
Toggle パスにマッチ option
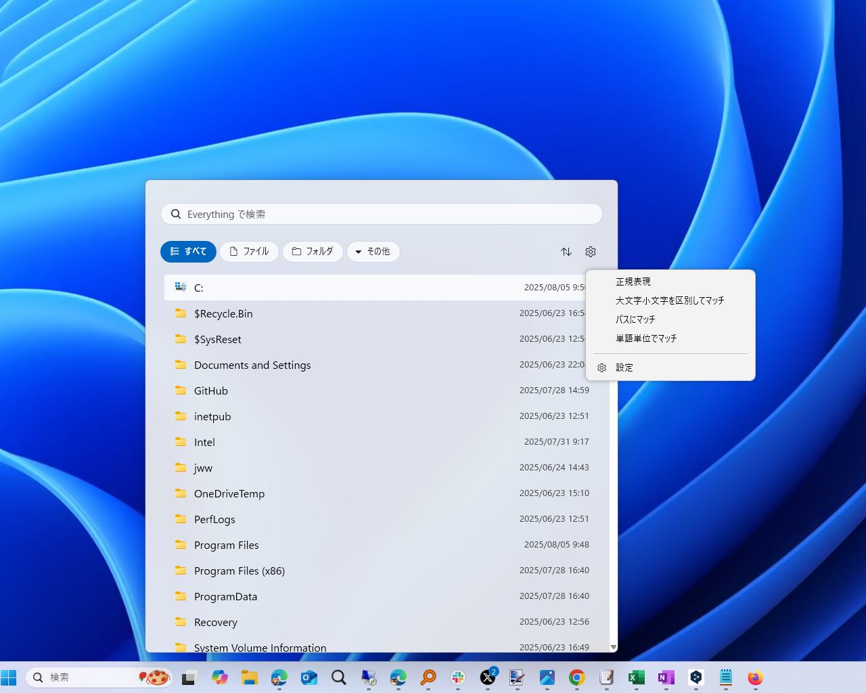[x=635, y=319]
